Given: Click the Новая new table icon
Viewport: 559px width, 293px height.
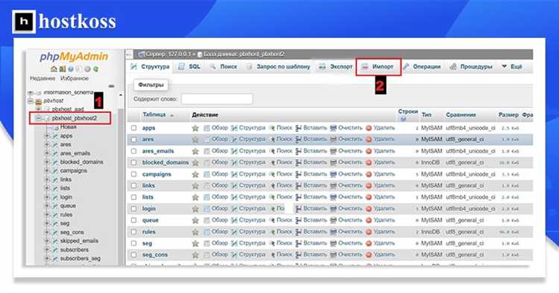Looking at the screenshot, I should point(56,127).
